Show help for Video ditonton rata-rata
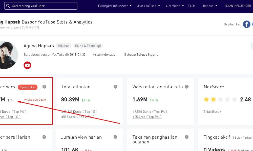 pos(187,87)
